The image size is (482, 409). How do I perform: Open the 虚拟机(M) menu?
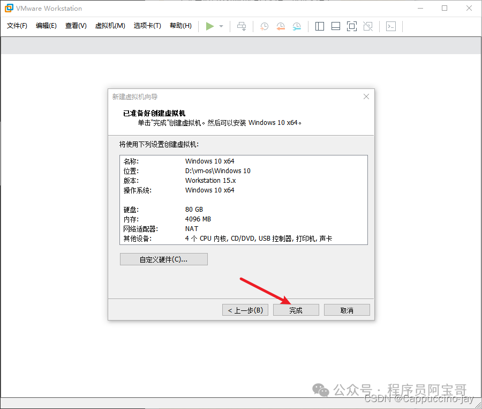[x=110, y=26]
